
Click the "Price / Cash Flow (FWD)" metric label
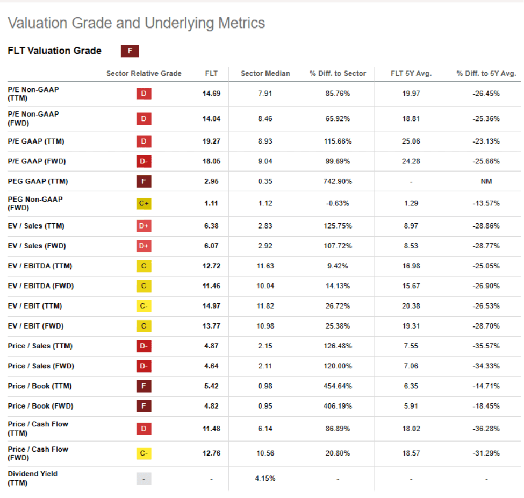(38, 453)
